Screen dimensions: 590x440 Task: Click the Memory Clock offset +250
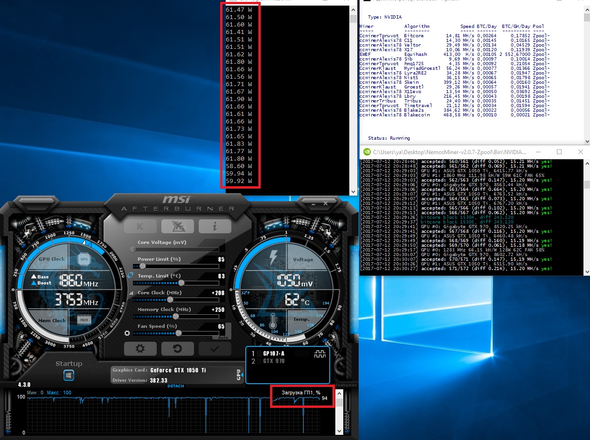[x=218, y=310]
